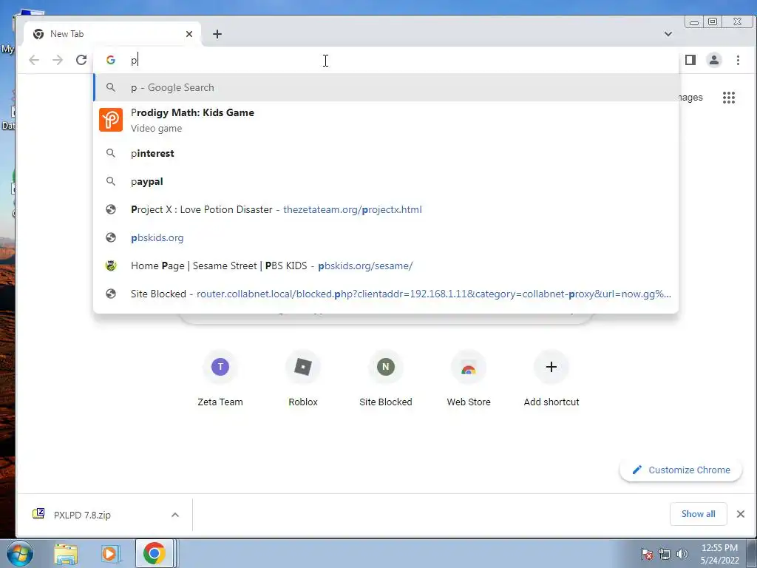Viewport: 757px width, 568px height.
Task: Click the browser back arrow
Action: point(34,60)
